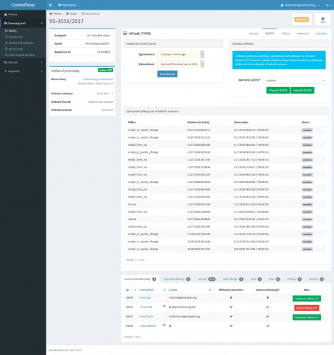Viewport: 334px width, 355px height.
Task: Click the Přehled dashboard icon in sidebar
Action: [x=5, y=15]
